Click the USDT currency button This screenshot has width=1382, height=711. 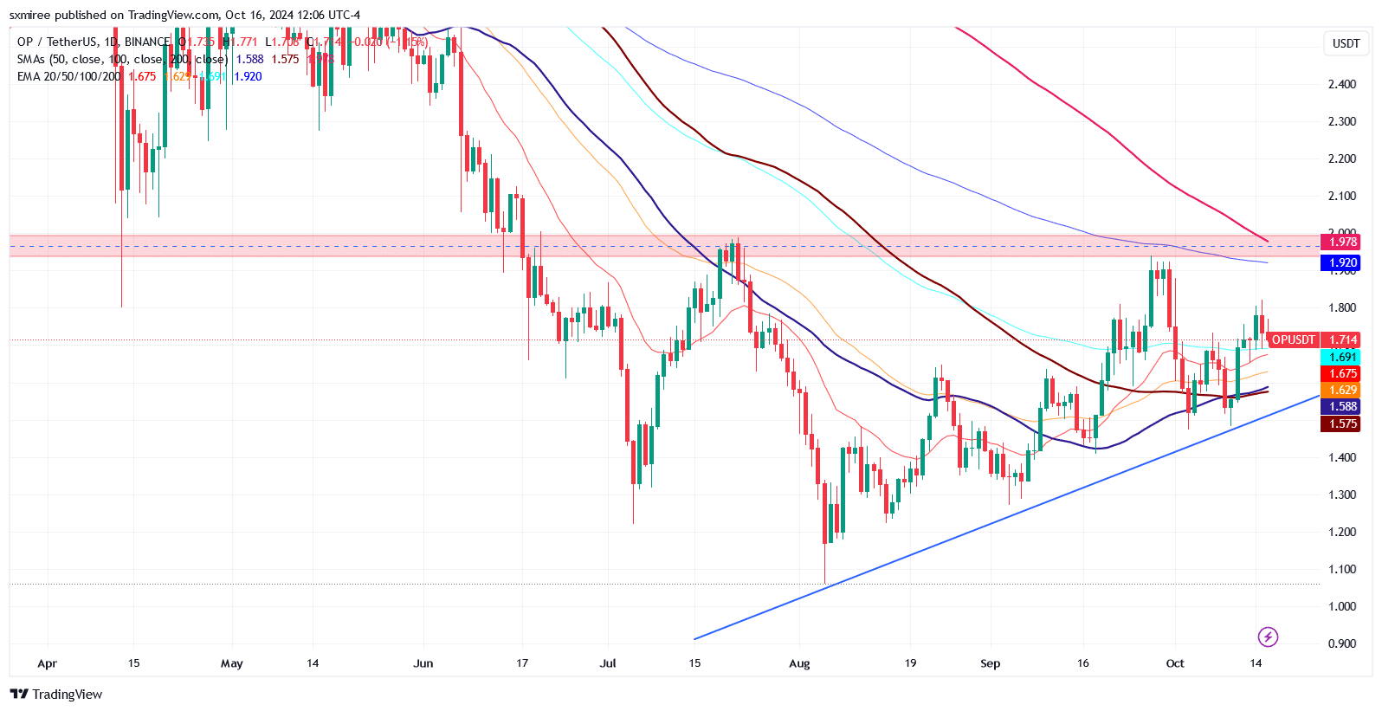(x=1346, y=43)
